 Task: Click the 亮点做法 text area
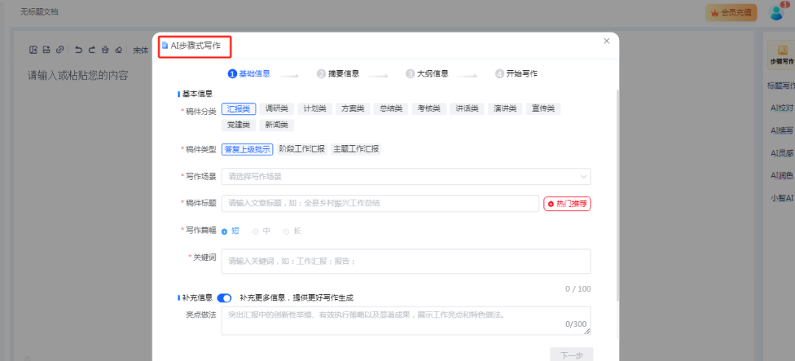click(406, 321)
